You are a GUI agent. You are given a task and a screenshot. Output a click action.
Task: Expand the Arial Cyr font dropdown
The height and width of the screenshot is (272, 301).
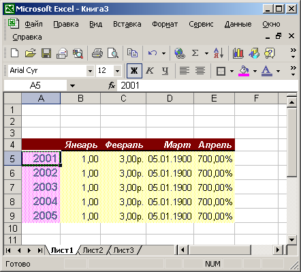[90, 71]
